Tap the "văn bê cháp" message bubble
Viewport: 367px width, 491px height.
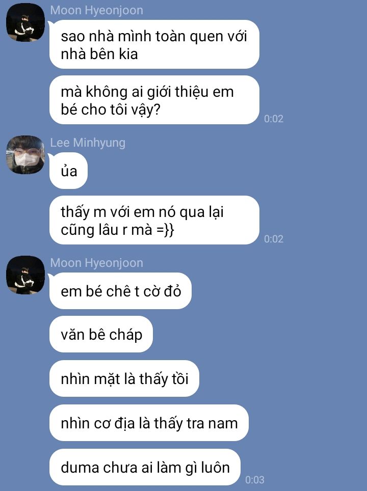tap(101, 334)
